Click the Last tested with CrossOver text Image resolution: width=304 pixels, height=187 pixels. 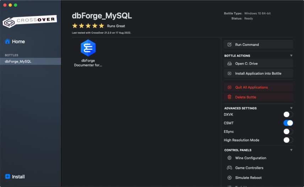pos(102,33)
